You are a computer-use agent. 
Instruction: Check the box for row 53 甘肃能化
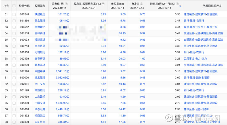14,27
